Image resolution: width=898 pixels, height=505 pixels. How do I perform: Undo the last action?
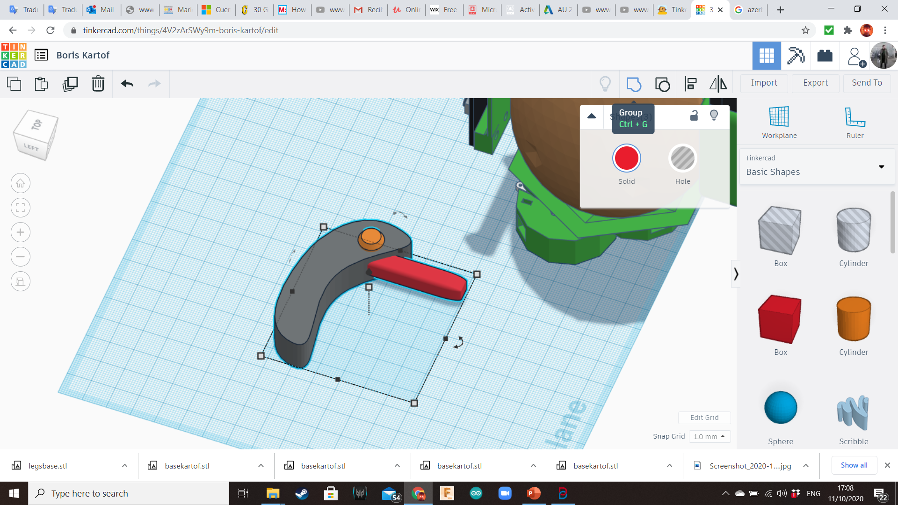click(126, 84)
